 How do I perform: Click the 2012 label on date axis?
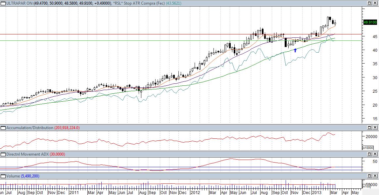click(x=195, y=192)
